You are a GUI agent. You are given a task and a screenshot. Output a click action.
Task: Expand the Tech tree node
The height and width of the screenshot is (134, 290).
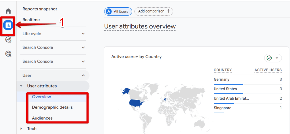(21, 129)
